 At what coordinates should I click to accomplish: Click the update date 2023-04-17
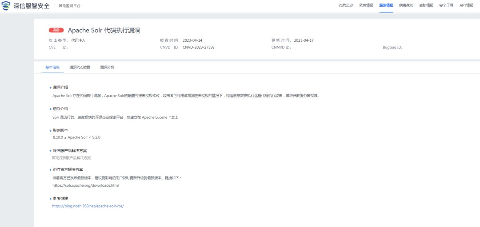304,40
